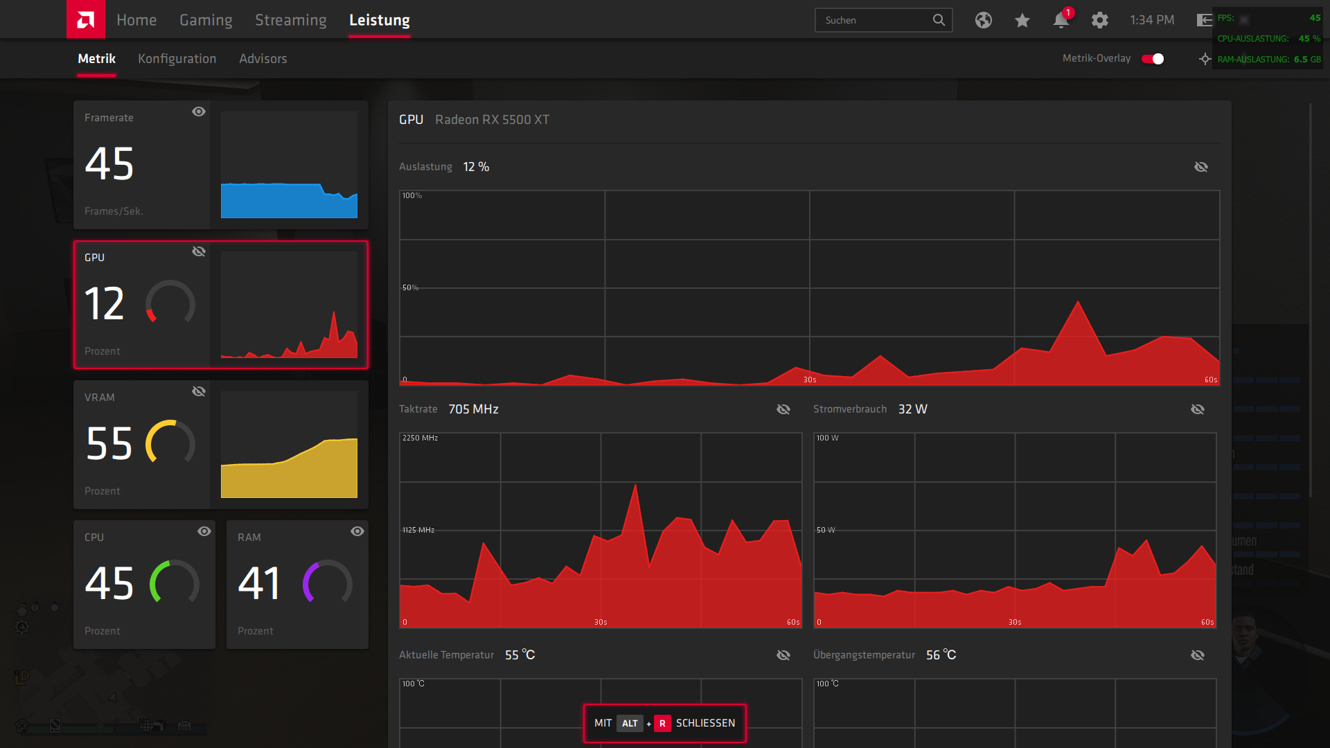Toggle the Metrik-Overlay switch
Screen dimensions: 1330x748
click(1153, 59)
